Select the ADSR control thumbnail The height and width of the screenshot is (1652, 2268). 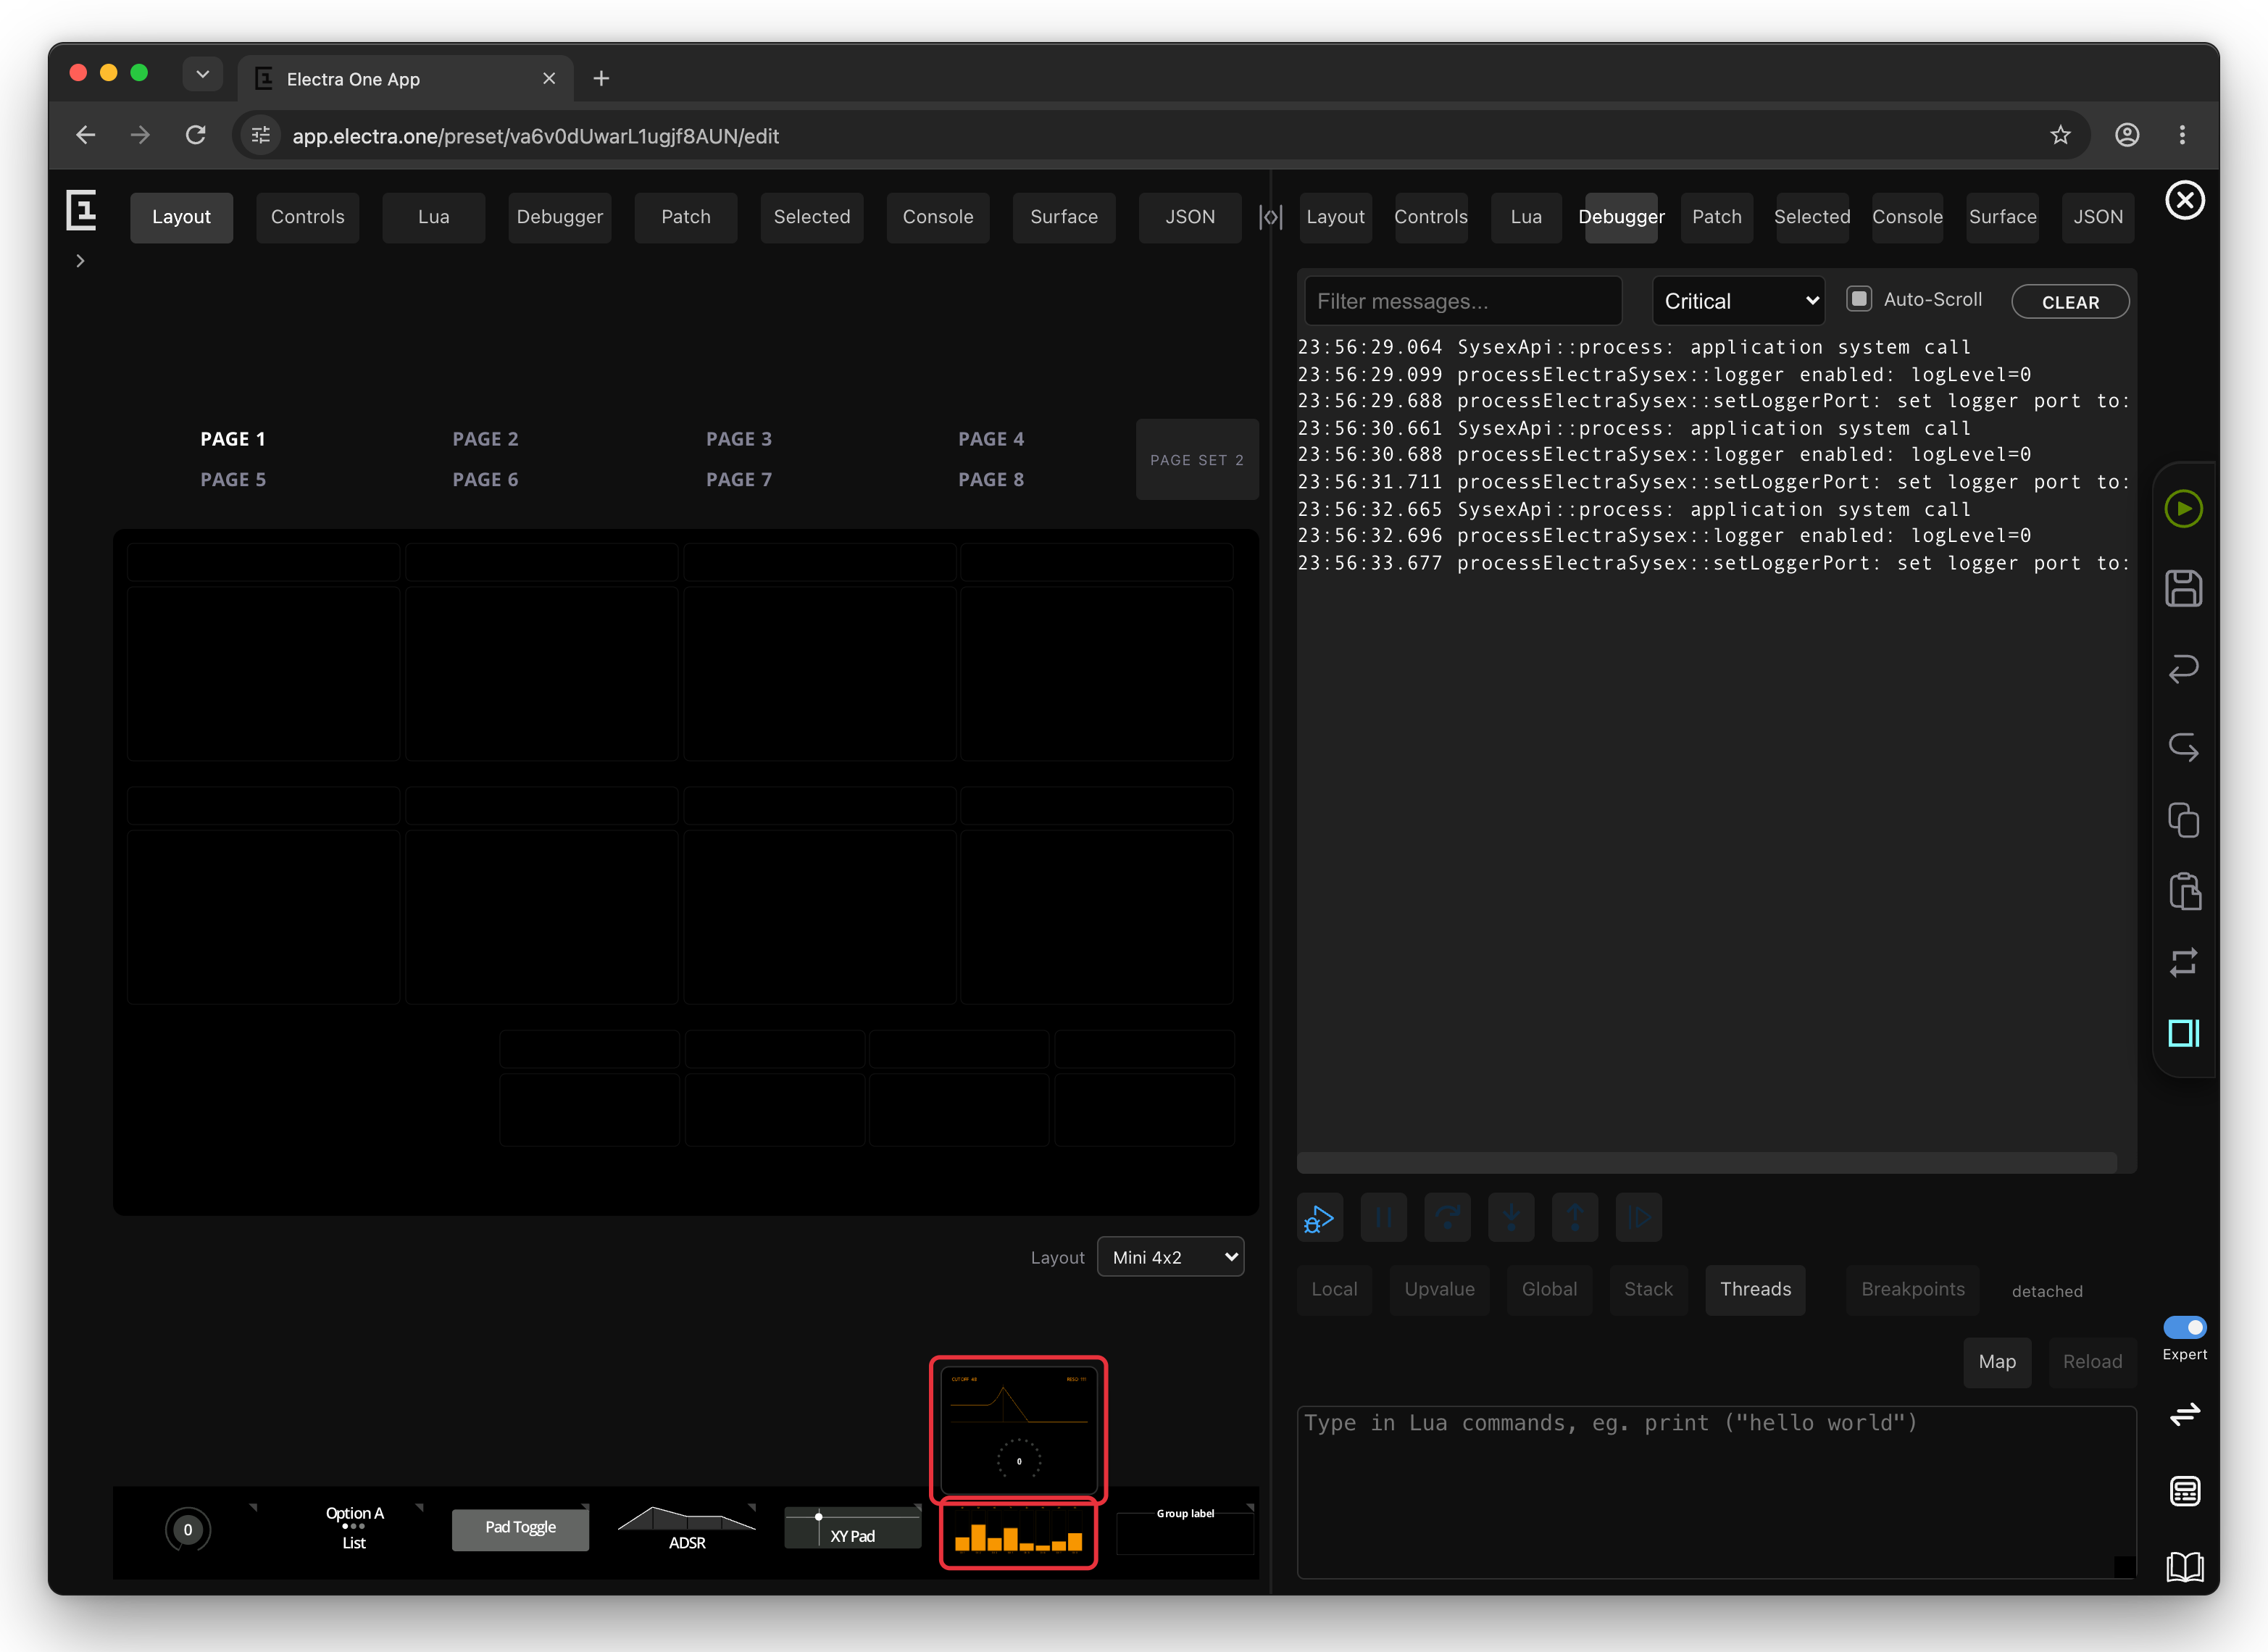[x=687, y=1528]
